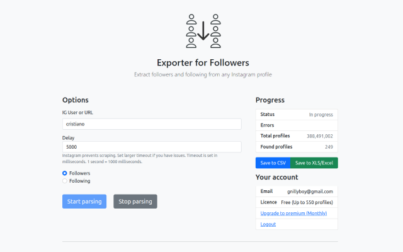Select the Followers radio option
The height and width of the screenshot is (252, 403).
[65, 173]
